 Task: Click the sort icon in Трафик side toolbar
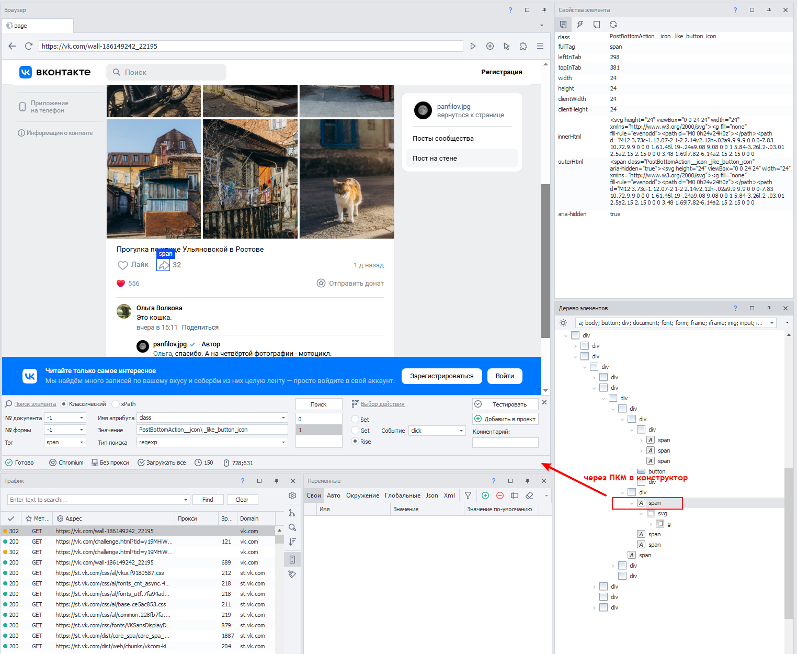point(292,542)
